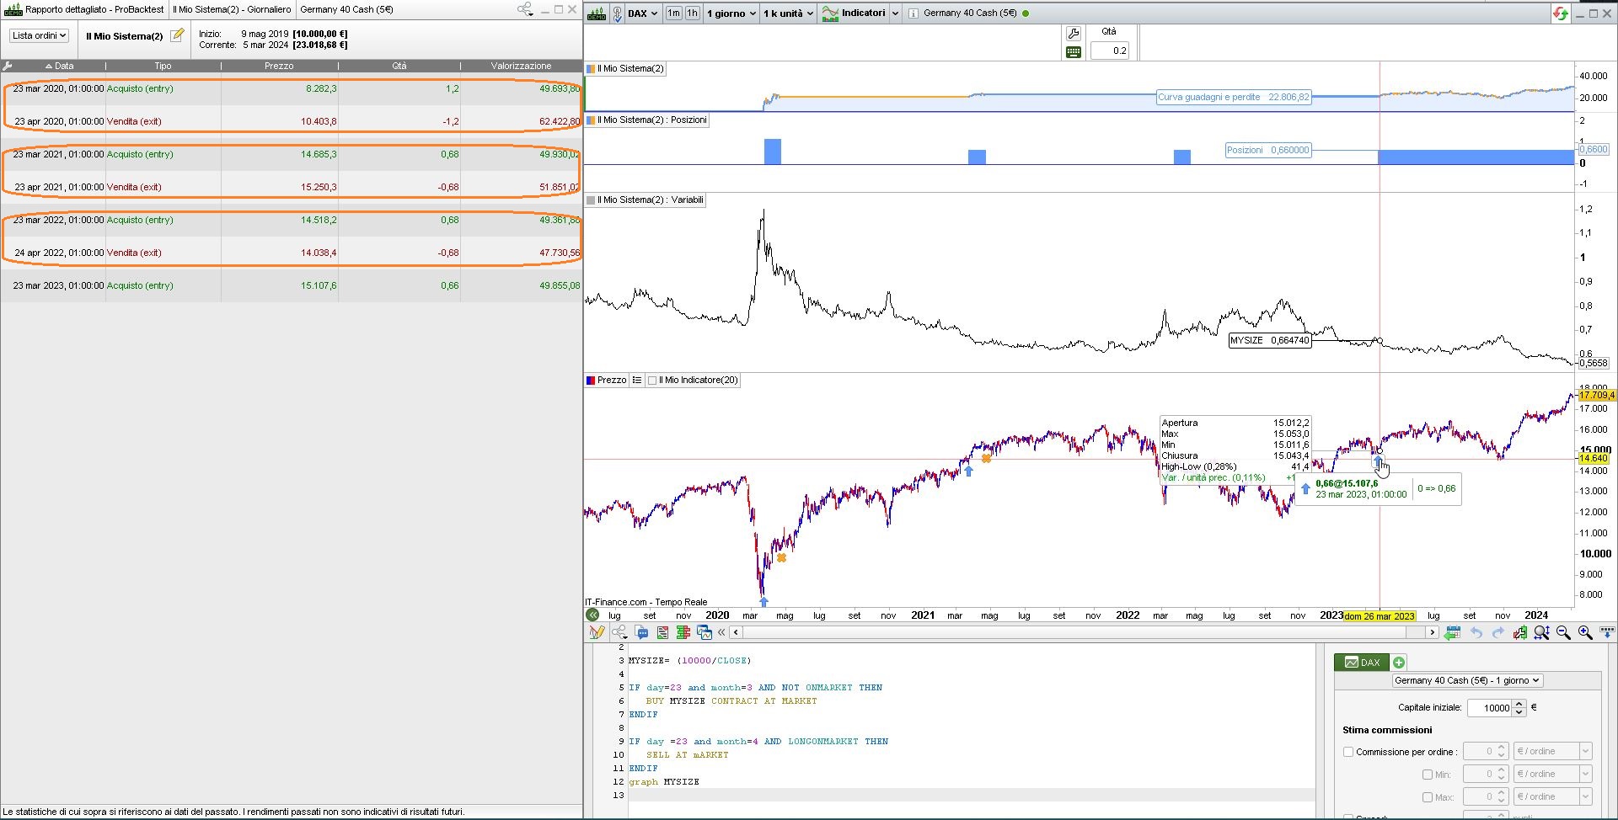Expand the 1 giorno timeframe dropdown
1618x820 pixels.
pos(731,13)
